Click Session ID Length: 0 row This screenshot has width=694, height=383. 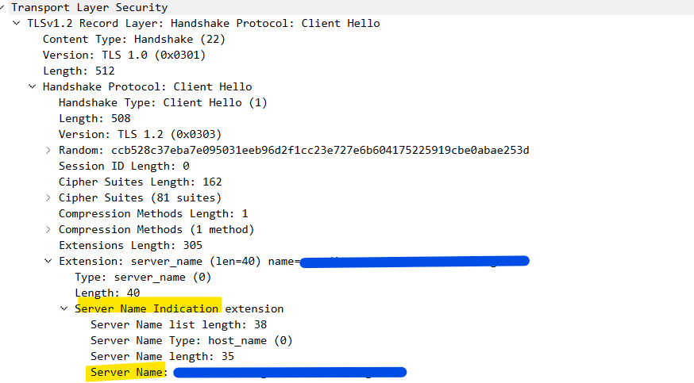[124, 166]
